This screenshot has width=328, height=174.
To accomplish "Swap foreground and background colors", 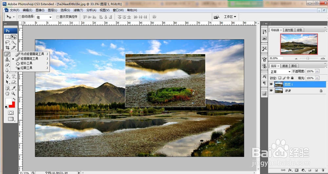I will point(14,99).
